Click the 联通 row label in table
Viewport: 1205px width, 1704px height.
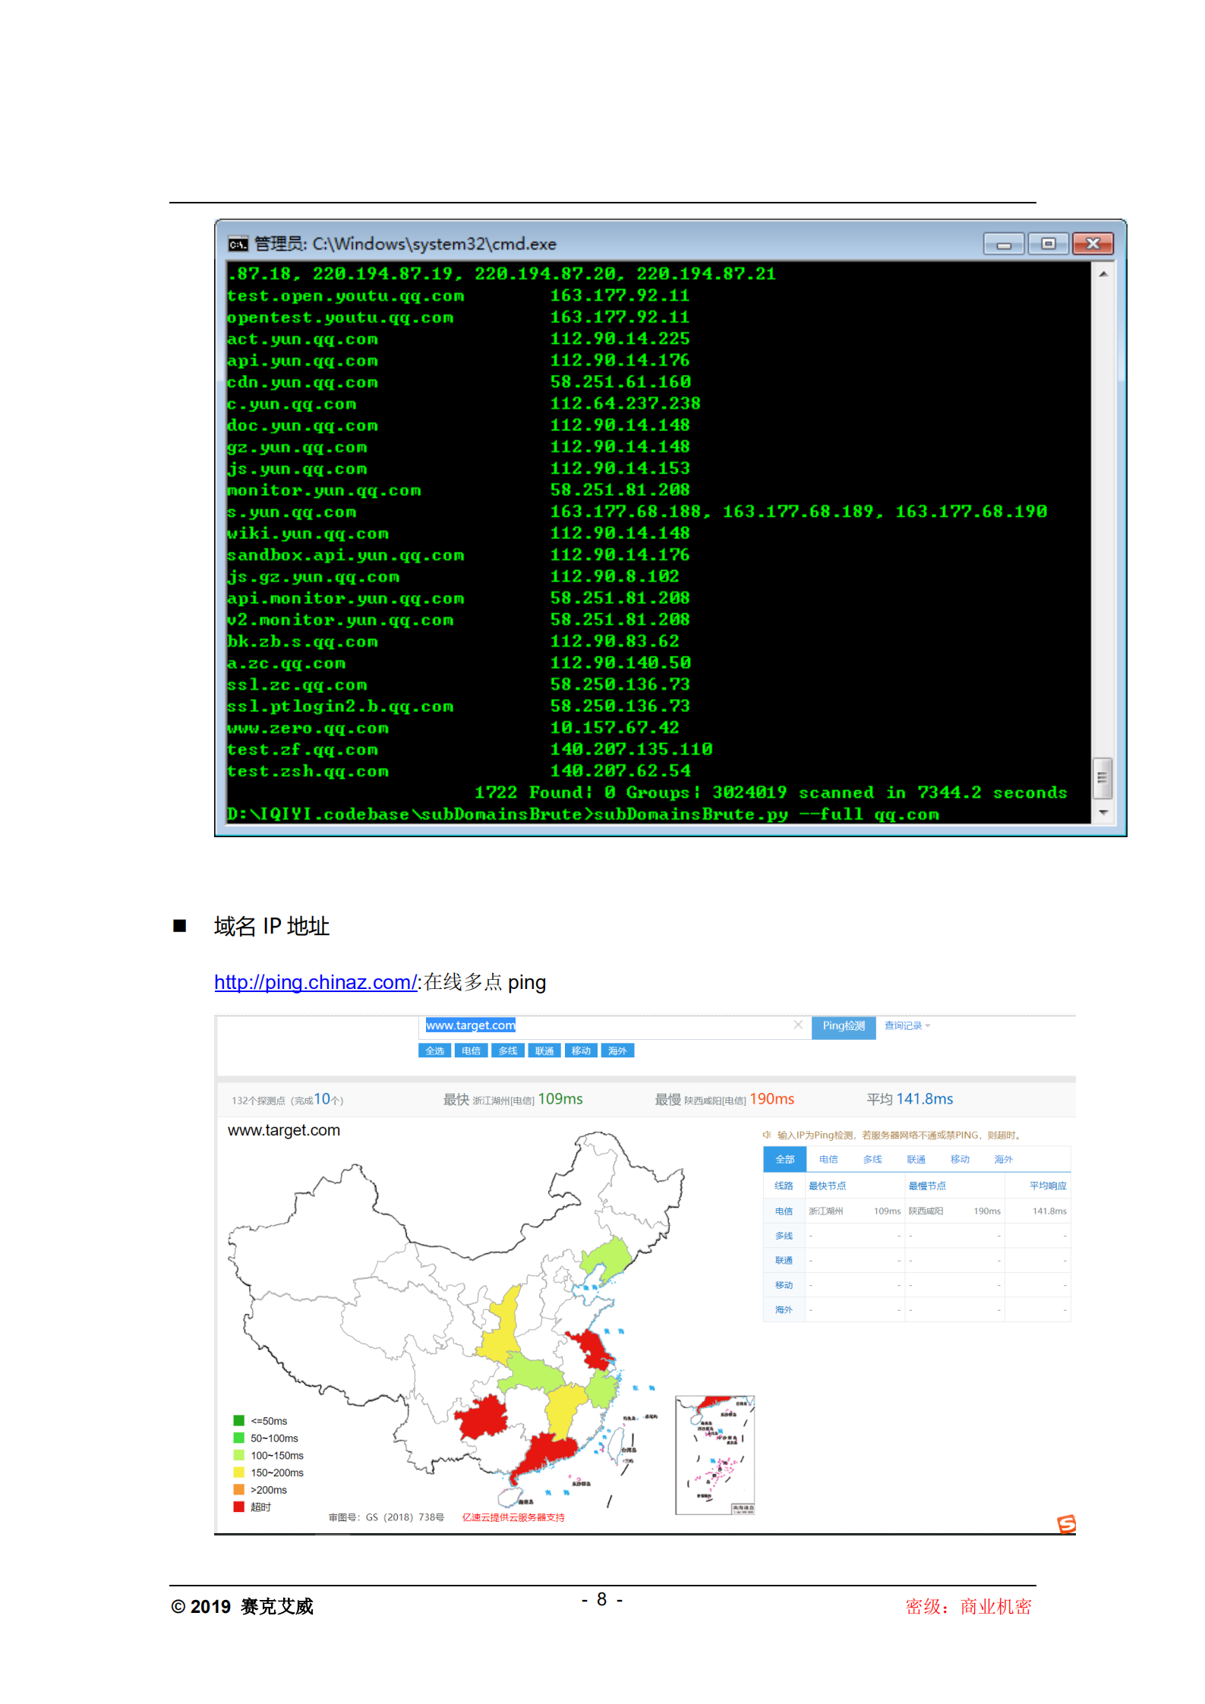tap(784, 1260)
